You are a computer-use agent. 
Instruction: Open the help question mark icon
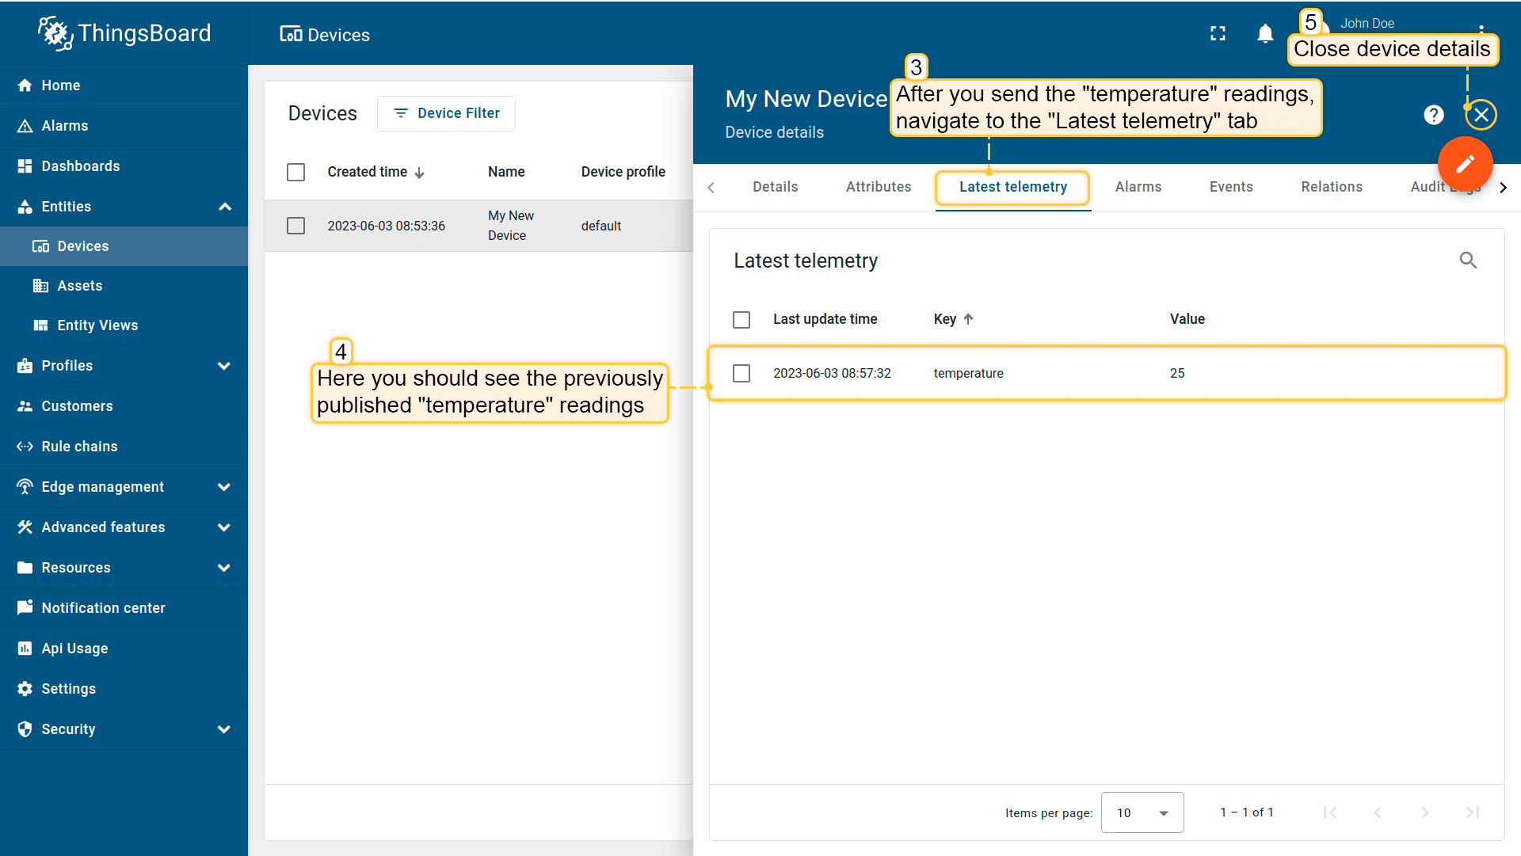1434,115
